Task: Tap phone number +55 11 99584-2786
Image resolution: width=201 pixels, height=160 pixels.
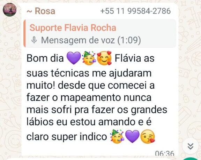Action: click(135, 11)
